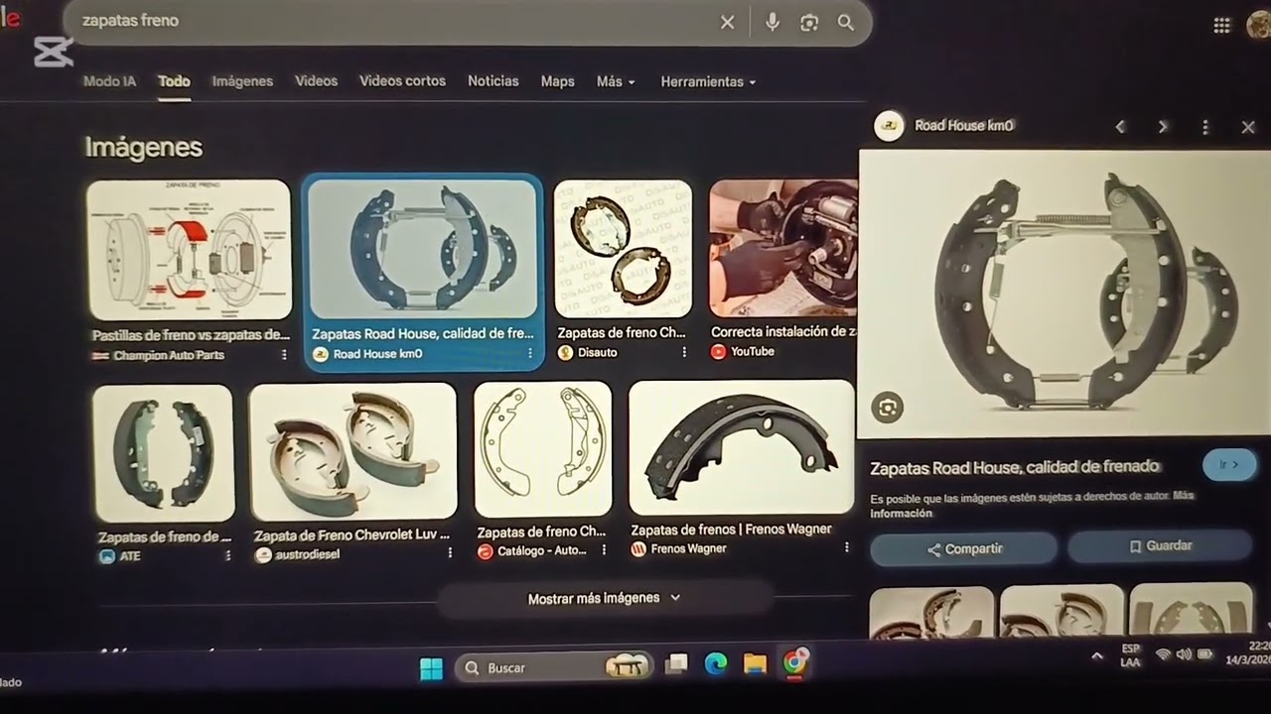Viewport: 1271px width, 714px height.
Task: Open the Videos cortos tab
Action: pos(402,81)
